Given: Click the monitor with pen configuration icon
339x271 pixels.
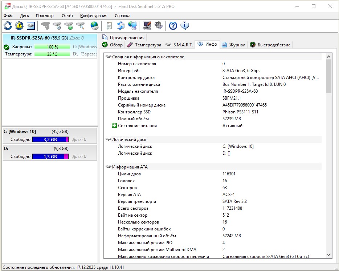Looking at the screenshot, I should (x=147, y=26).
